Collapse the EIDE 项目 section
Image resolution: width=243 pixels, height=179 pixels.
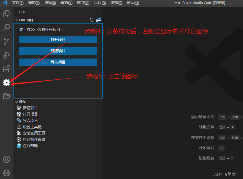click(x=16, y=20)
